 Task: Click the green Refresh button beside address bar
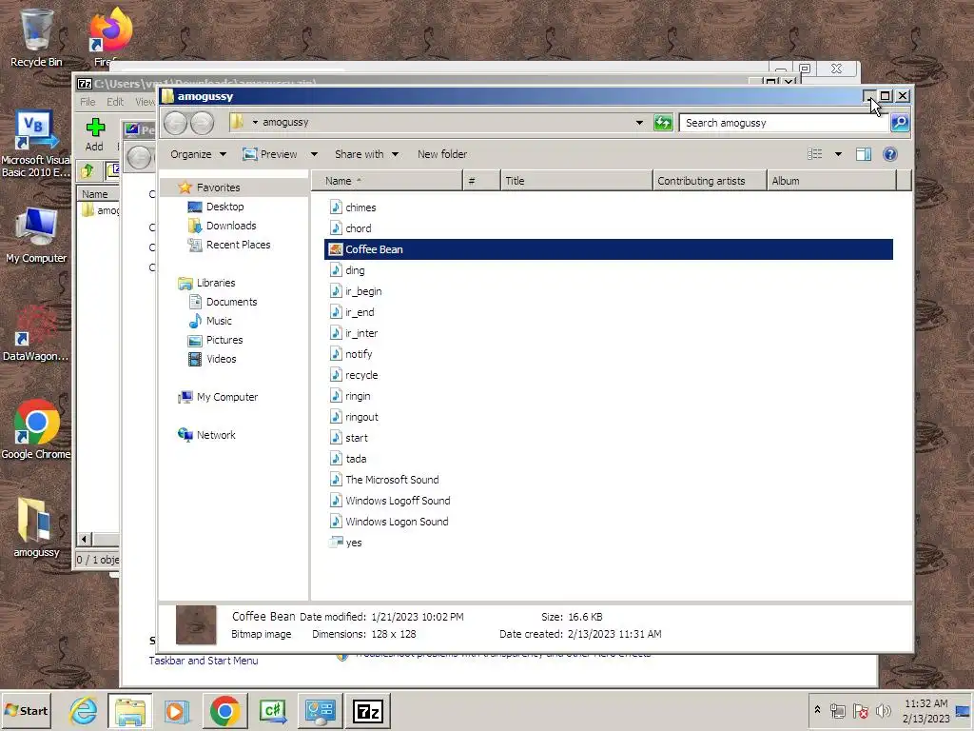tap(663, 123)
